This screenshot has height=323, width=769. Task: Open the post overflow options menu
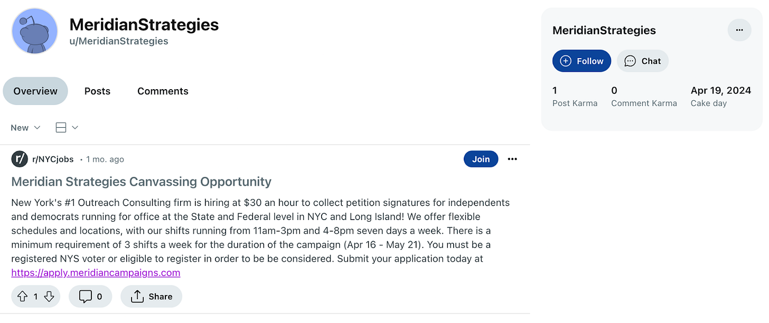point(512,159)
